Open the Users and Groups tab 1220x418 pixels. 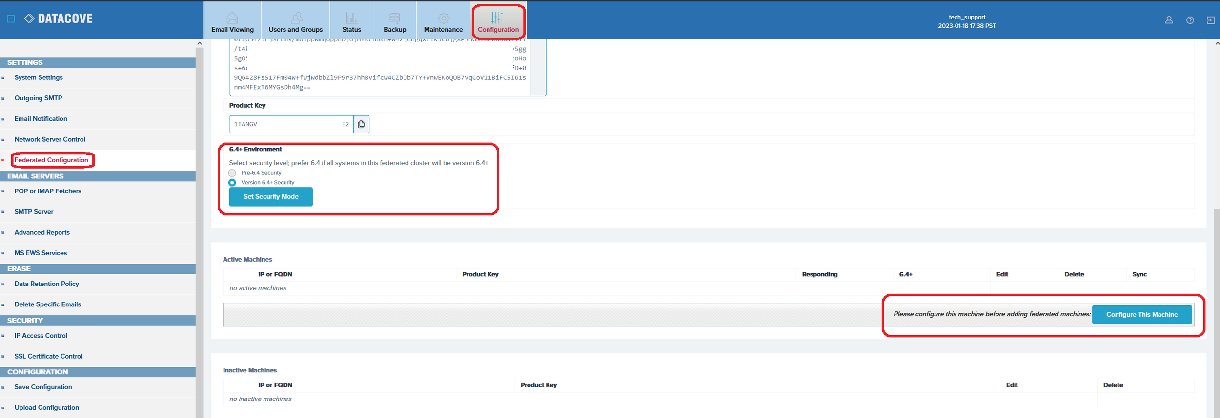click(x=296, y=22)
